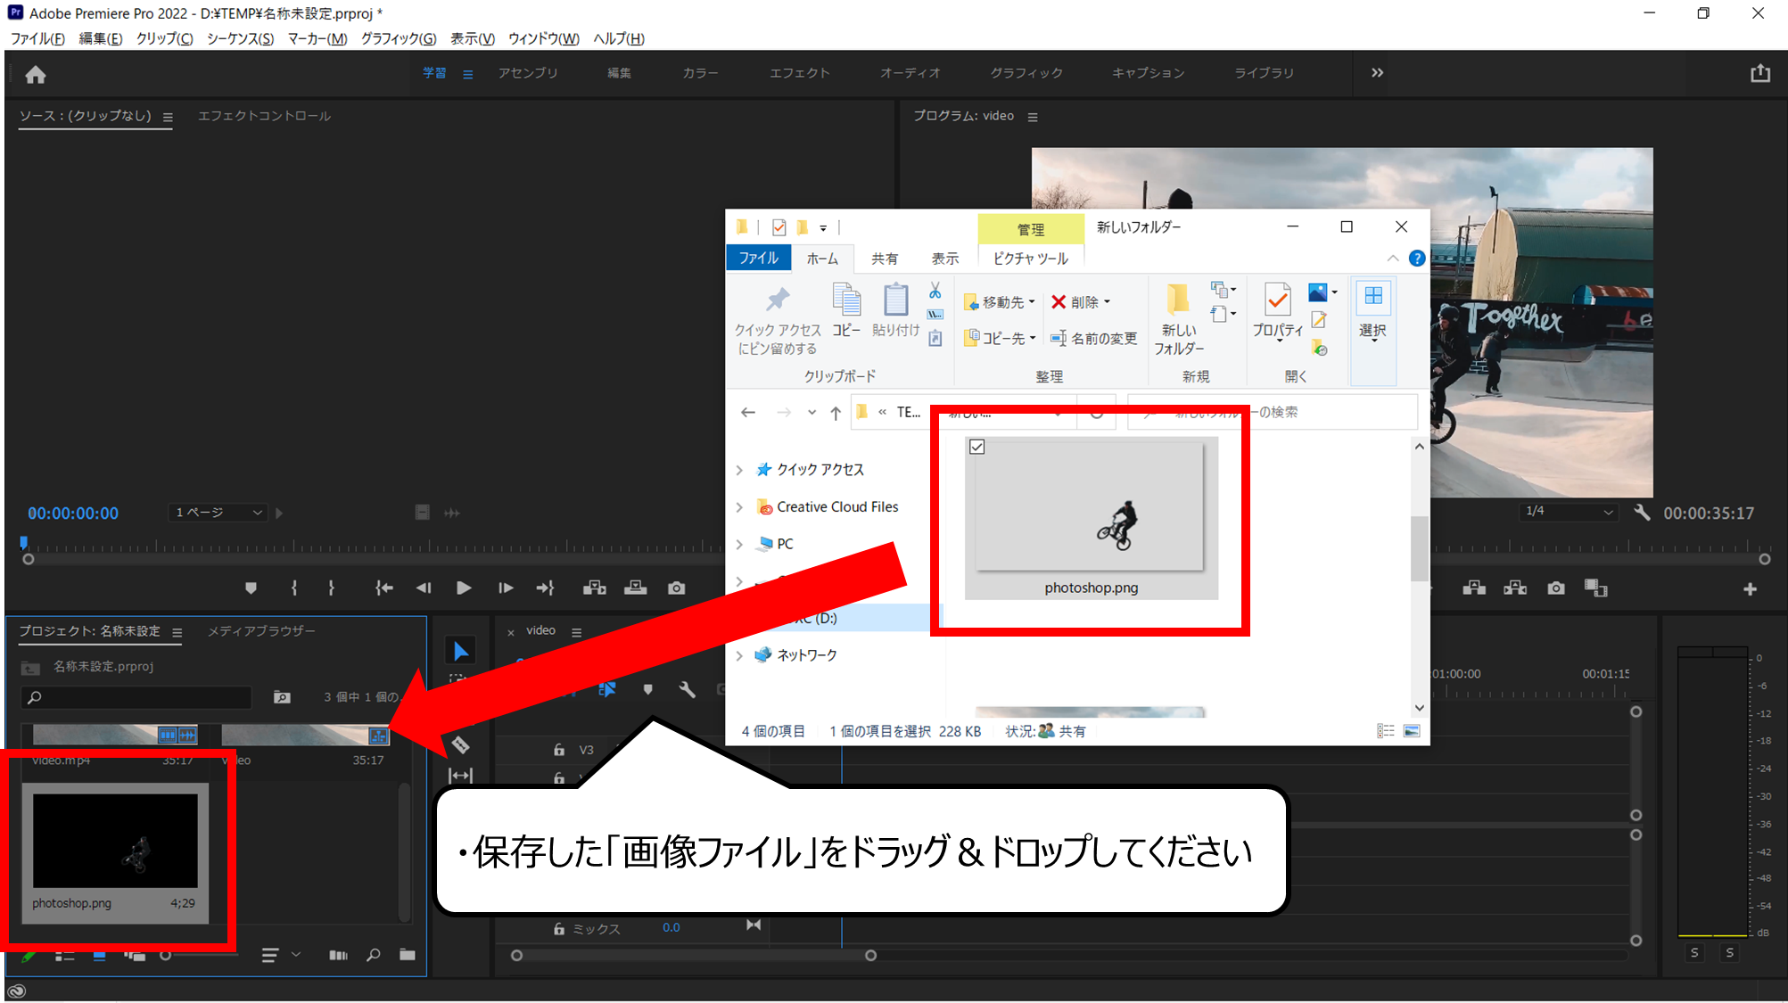The height and width of the screenshot is (1003, 1788).
Task: Toggle left channel Solo button
Action: [x=1695, y=953]
